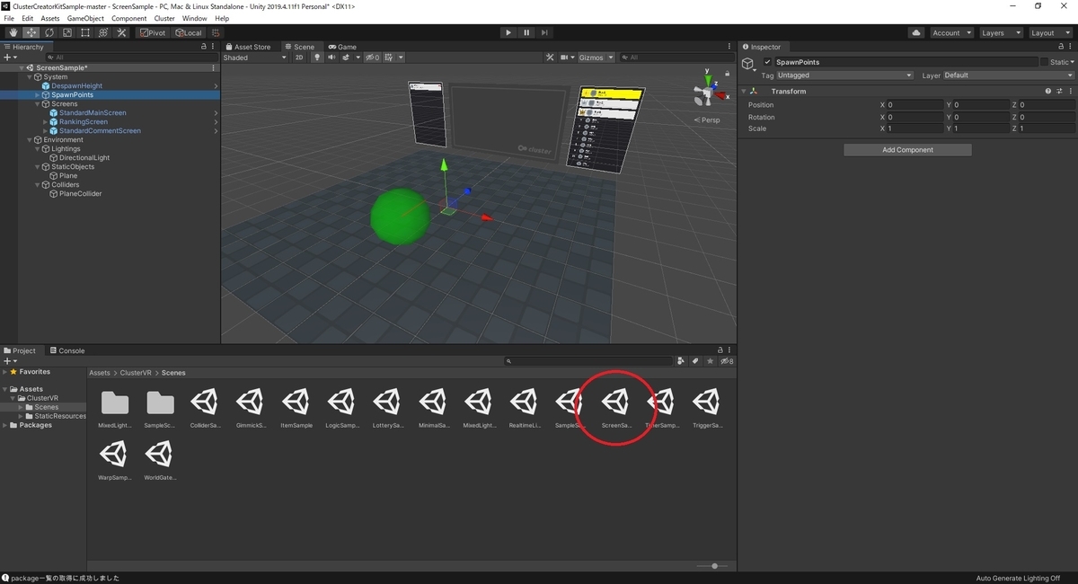Open the Transform preset icon

[1058, 91]
